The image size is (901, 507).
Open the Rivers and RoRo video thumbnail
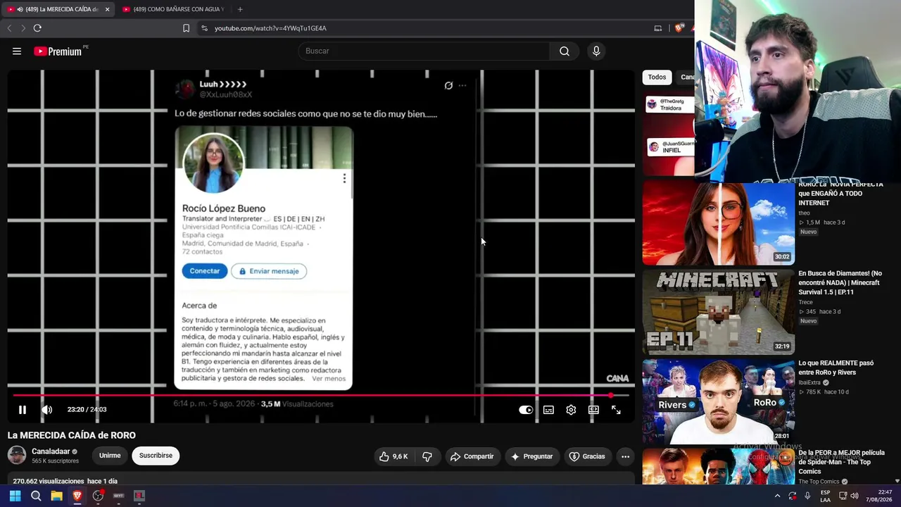click(x=718, y=401)
